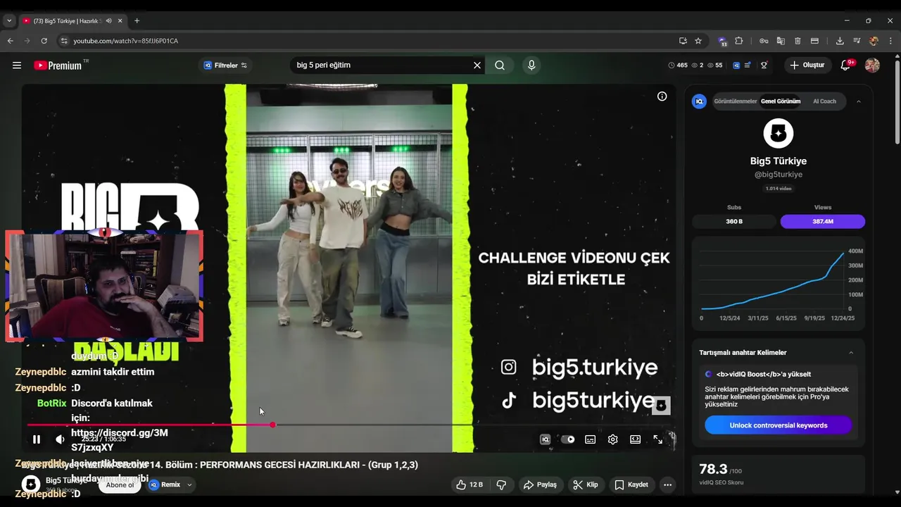Open player settings gear

[613, 439]
